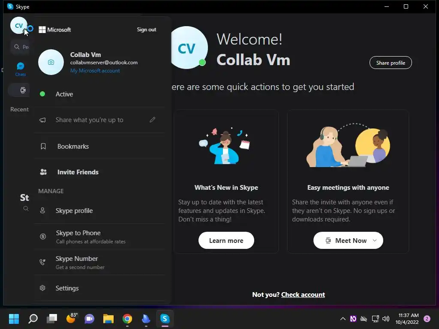Open File Explorer from taskbar
Image resolution: width=439 pixels, height=329 pixels.
(x=108, y=319)
